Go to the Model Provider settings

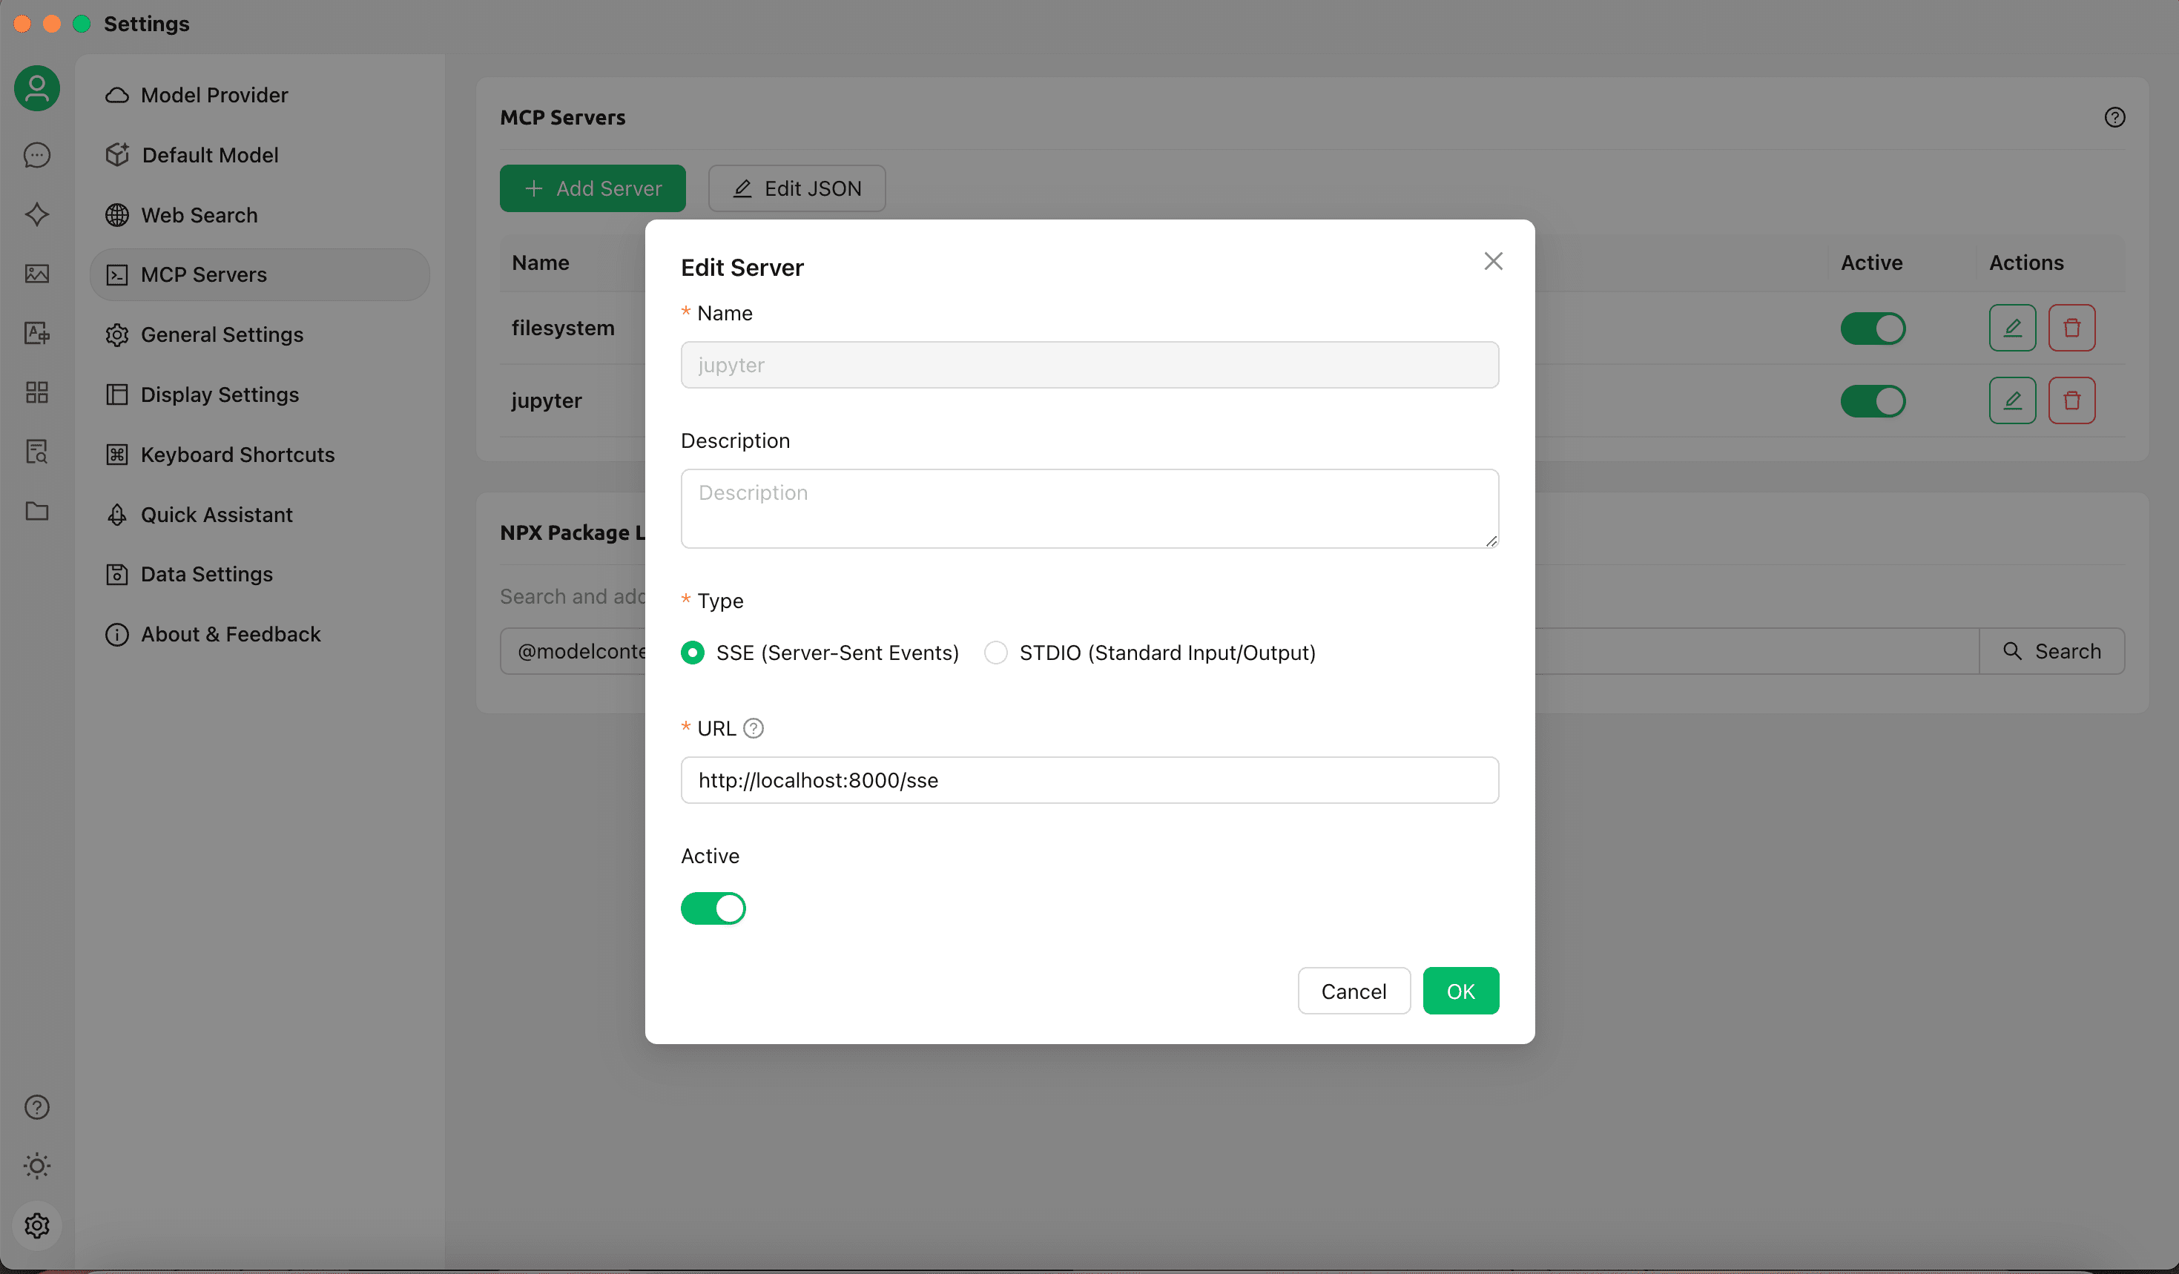coord(214,95)
